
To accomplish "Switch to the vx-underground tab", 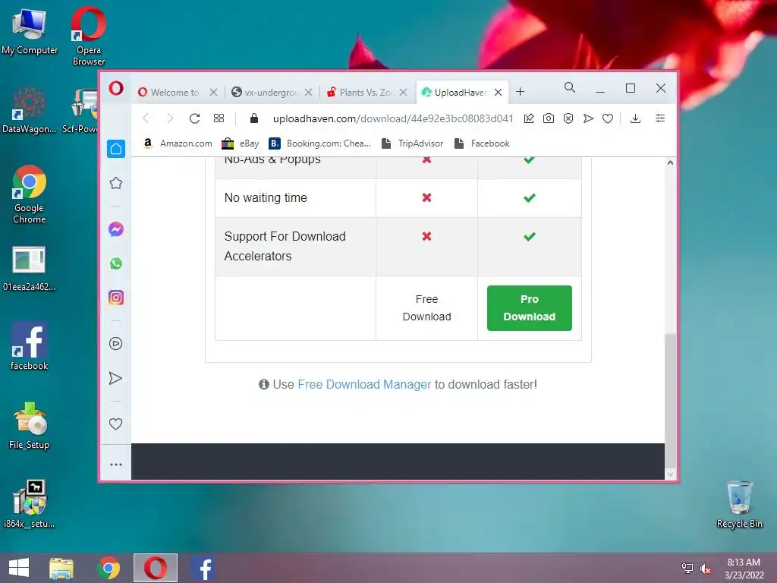I will 272,92.
